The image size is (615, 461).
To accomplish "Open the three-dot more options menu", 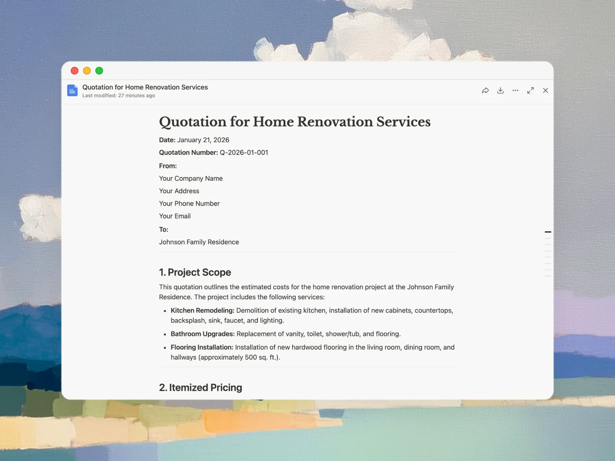I will [x=515, y=91].
